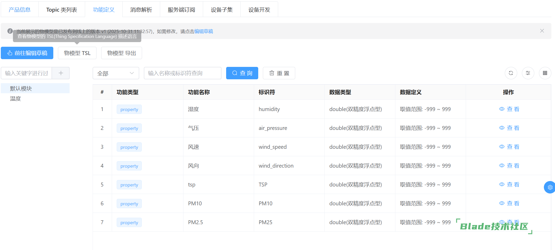Select the 温度 module in sidebar
This screenshot has height=250, width=555.
pos(16,98)
